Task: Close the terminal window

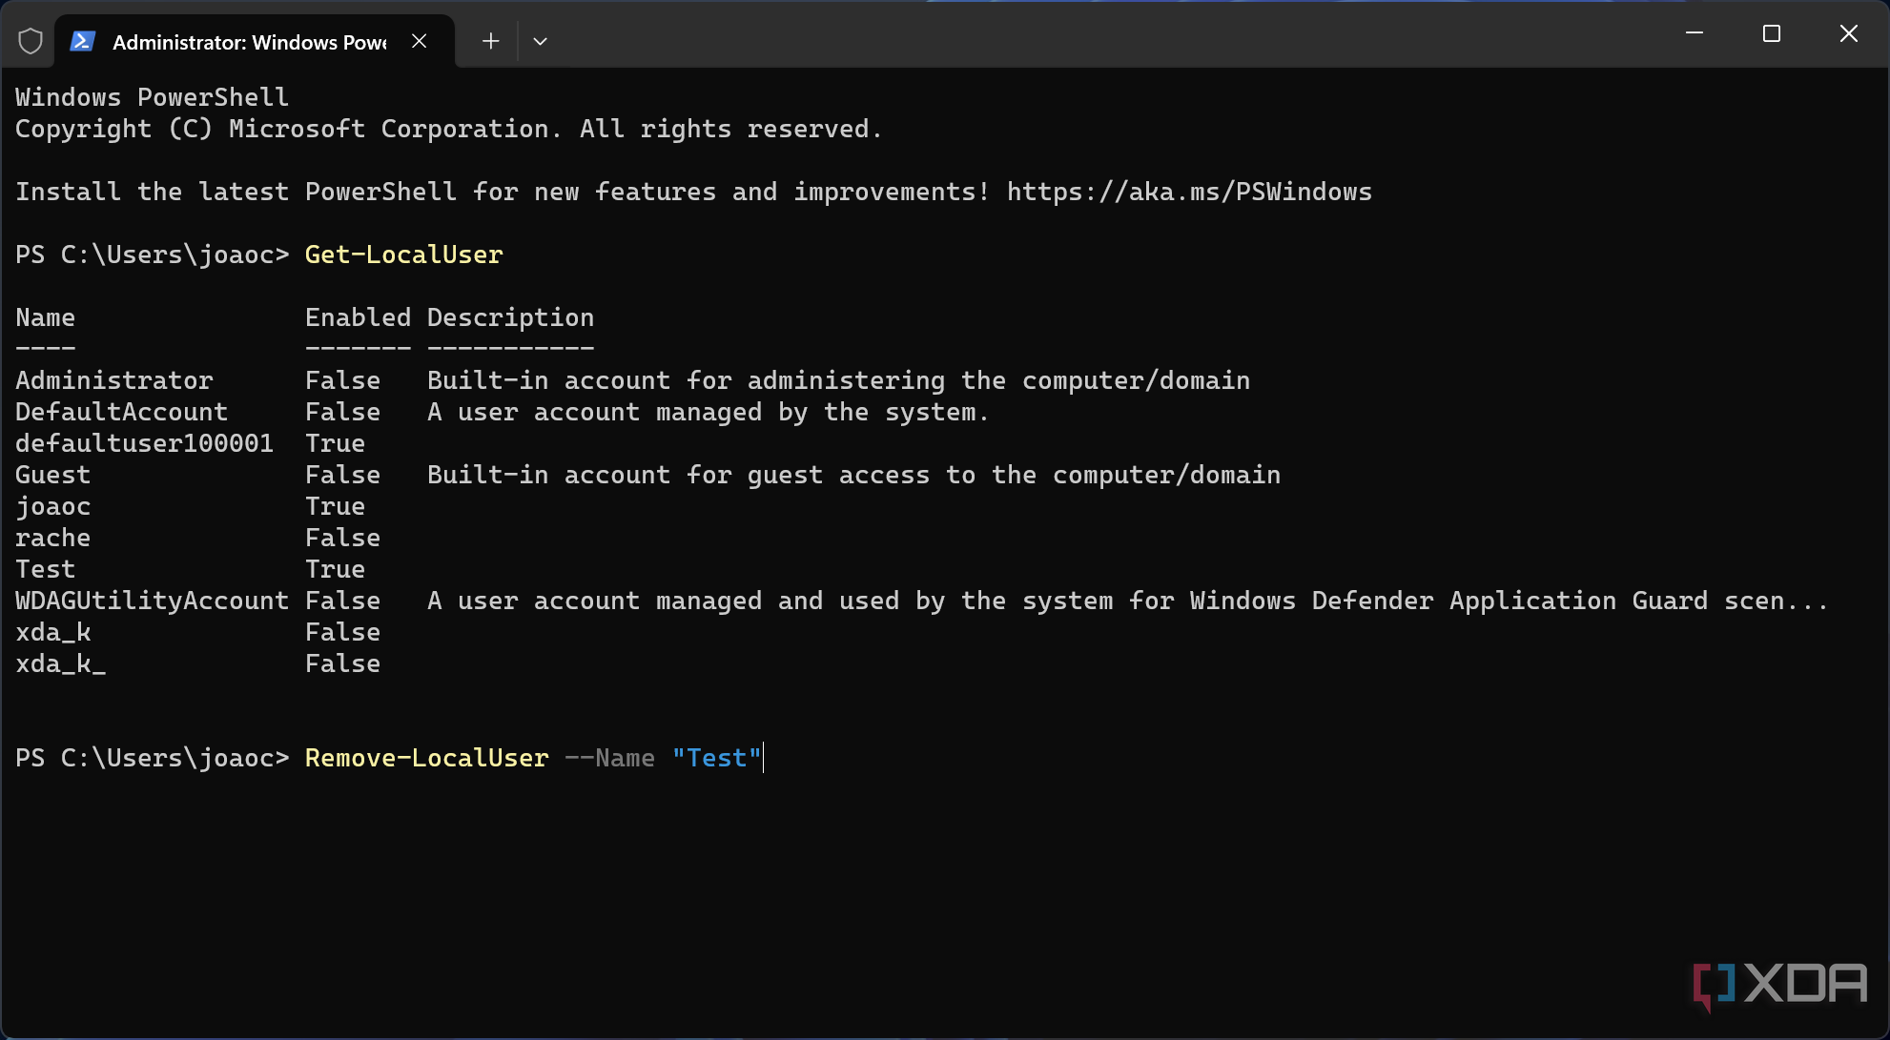Action: [x=1848, y=34]
